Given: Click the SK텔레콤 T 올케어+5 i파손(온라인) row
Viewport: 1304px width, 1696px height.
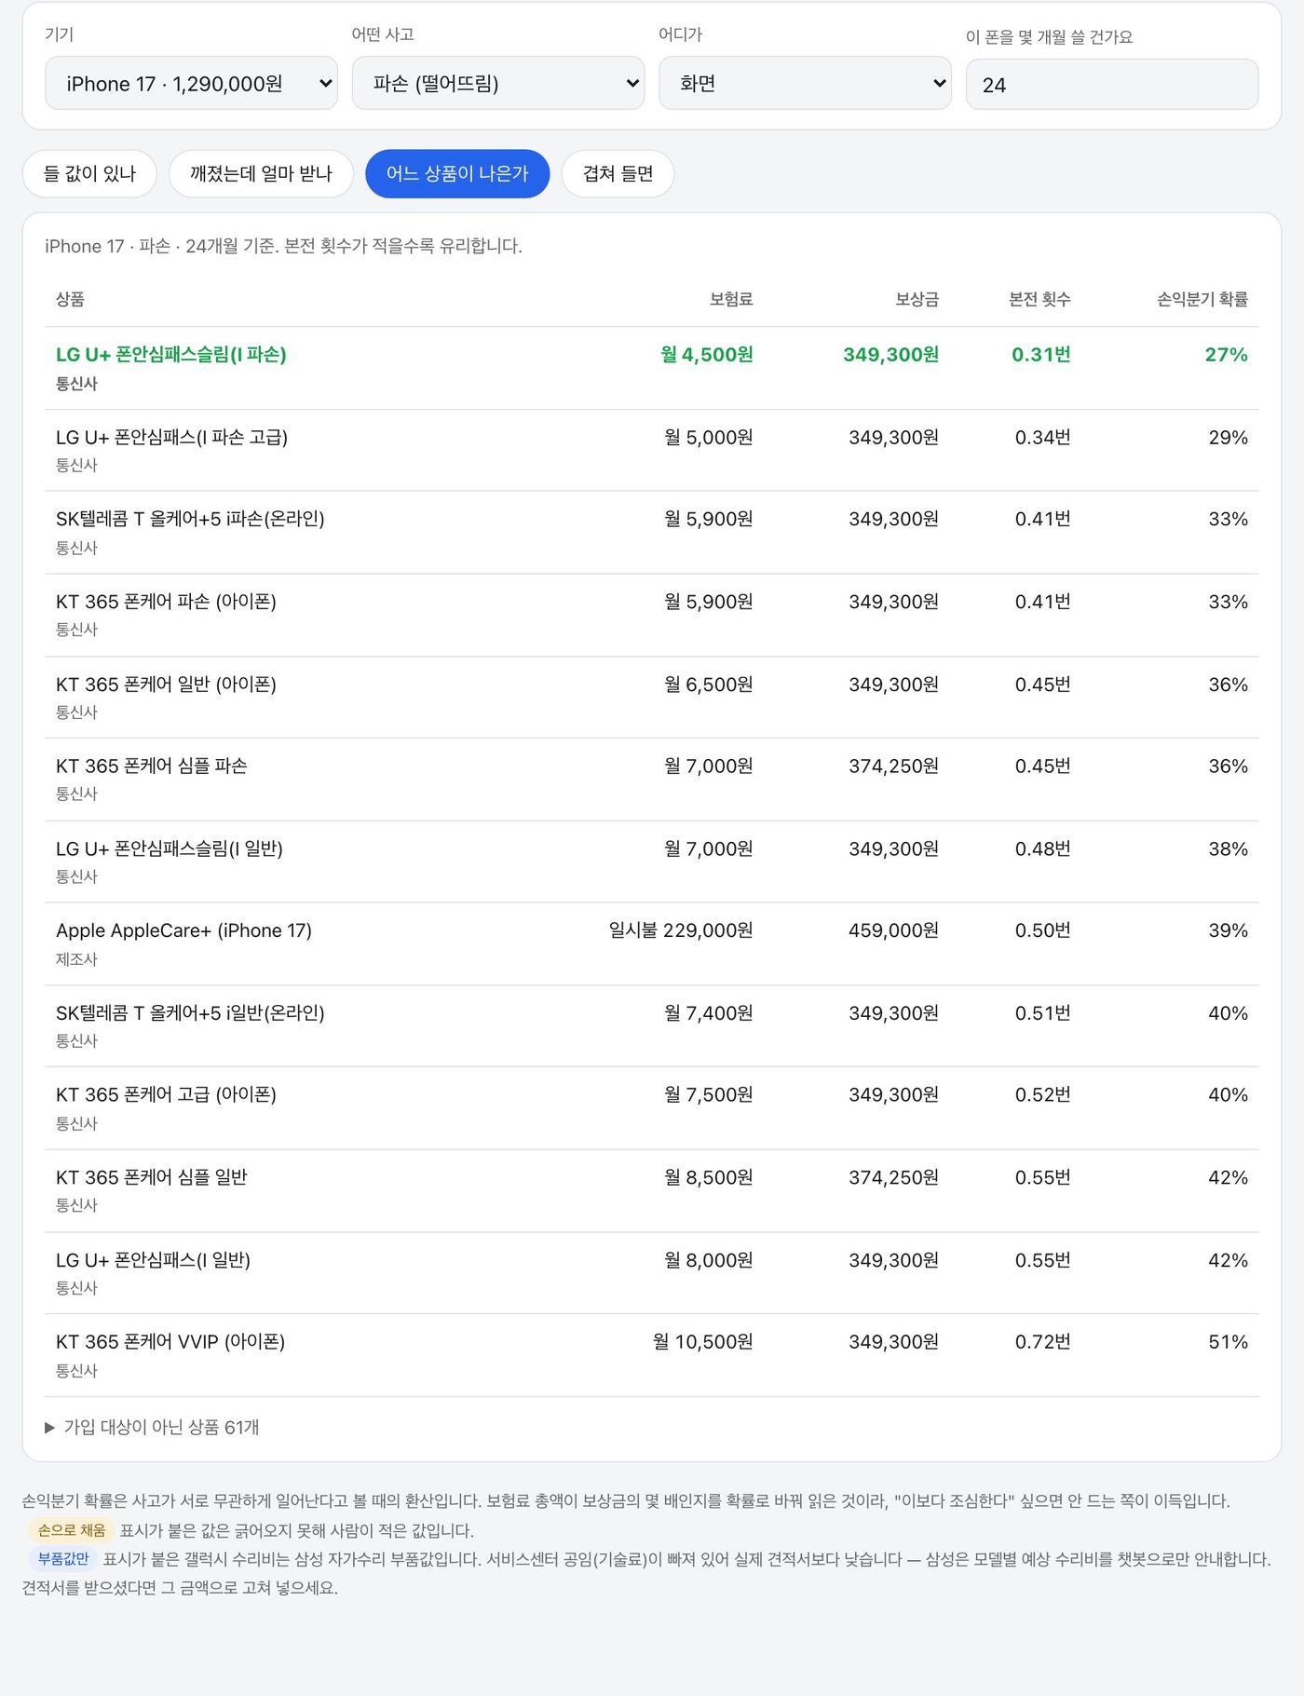Looking at the screenshot, I should (x=652, y=533).
